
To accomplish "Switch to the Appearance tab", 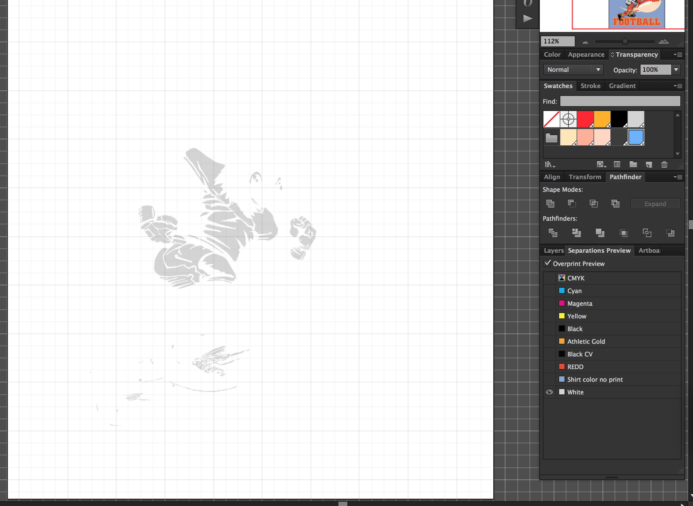I will pyautogui.click(x=586, y=55).
